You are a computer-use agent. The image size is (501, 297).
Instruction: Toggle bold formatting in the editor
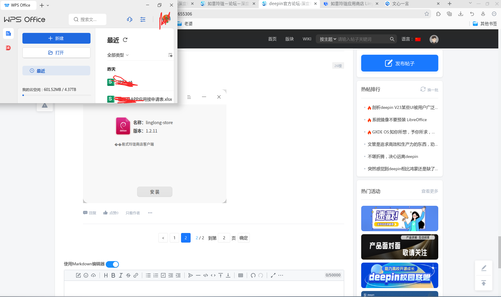pos(113,275)
